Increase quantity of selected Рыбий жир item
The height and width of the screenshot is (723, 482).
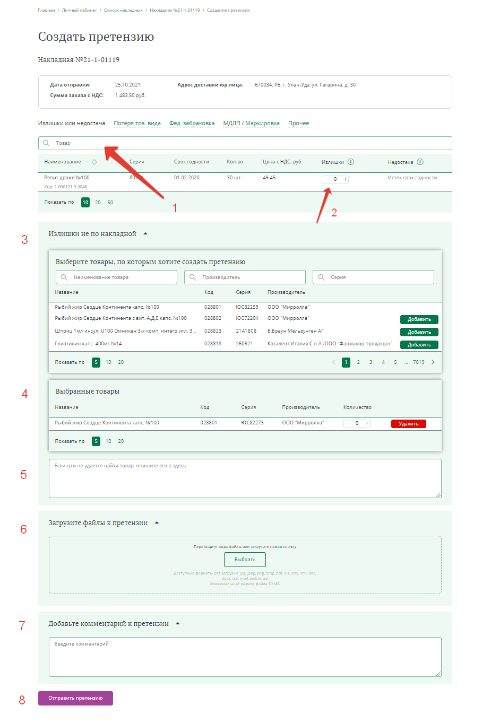[367, 423]
